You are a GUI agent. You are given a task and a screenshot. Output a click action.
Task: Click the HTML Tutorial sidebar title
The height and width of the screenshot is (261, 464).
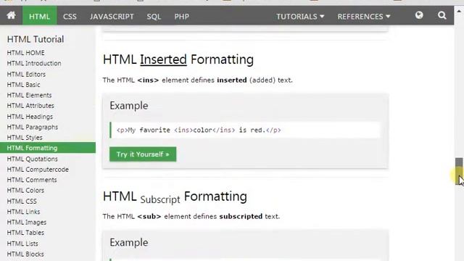point(36,39)
